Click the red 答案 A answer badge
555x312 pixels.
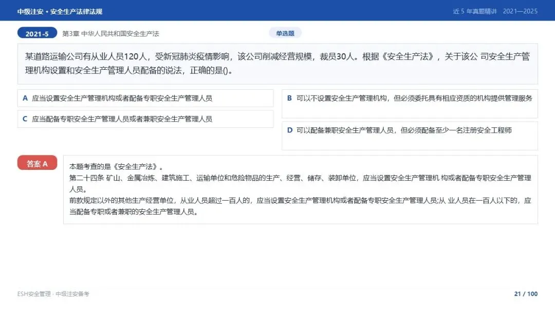[37, 163]
